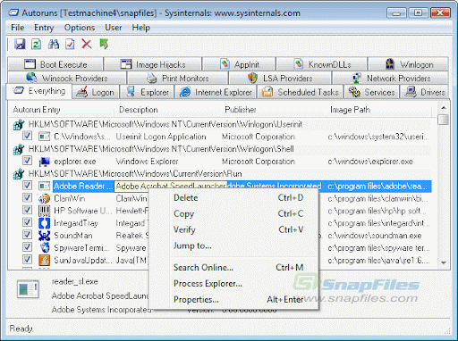The width and height of the screenshot is (458, 341).
Task: Uncheck the HP Software U... checkbox
Action: 27,210
